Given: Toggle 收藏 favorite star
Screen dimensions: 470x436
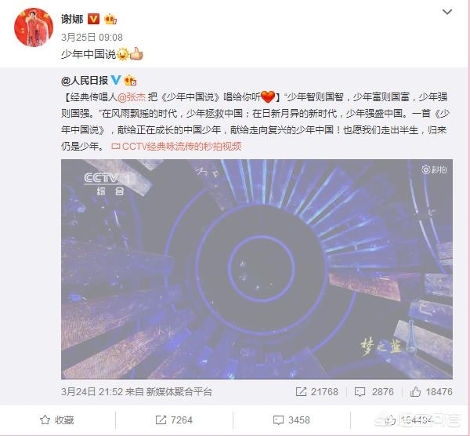Looking at the screenshot, I should (57, 420).
